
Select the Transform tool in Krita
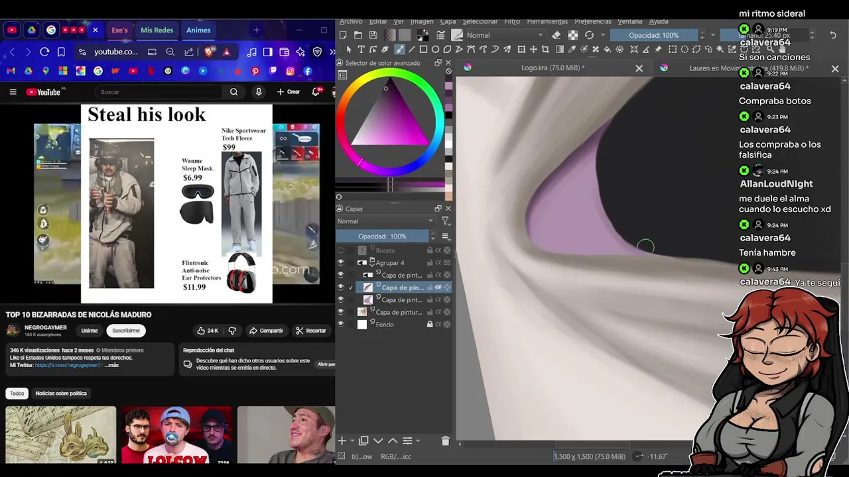point(521,49)
